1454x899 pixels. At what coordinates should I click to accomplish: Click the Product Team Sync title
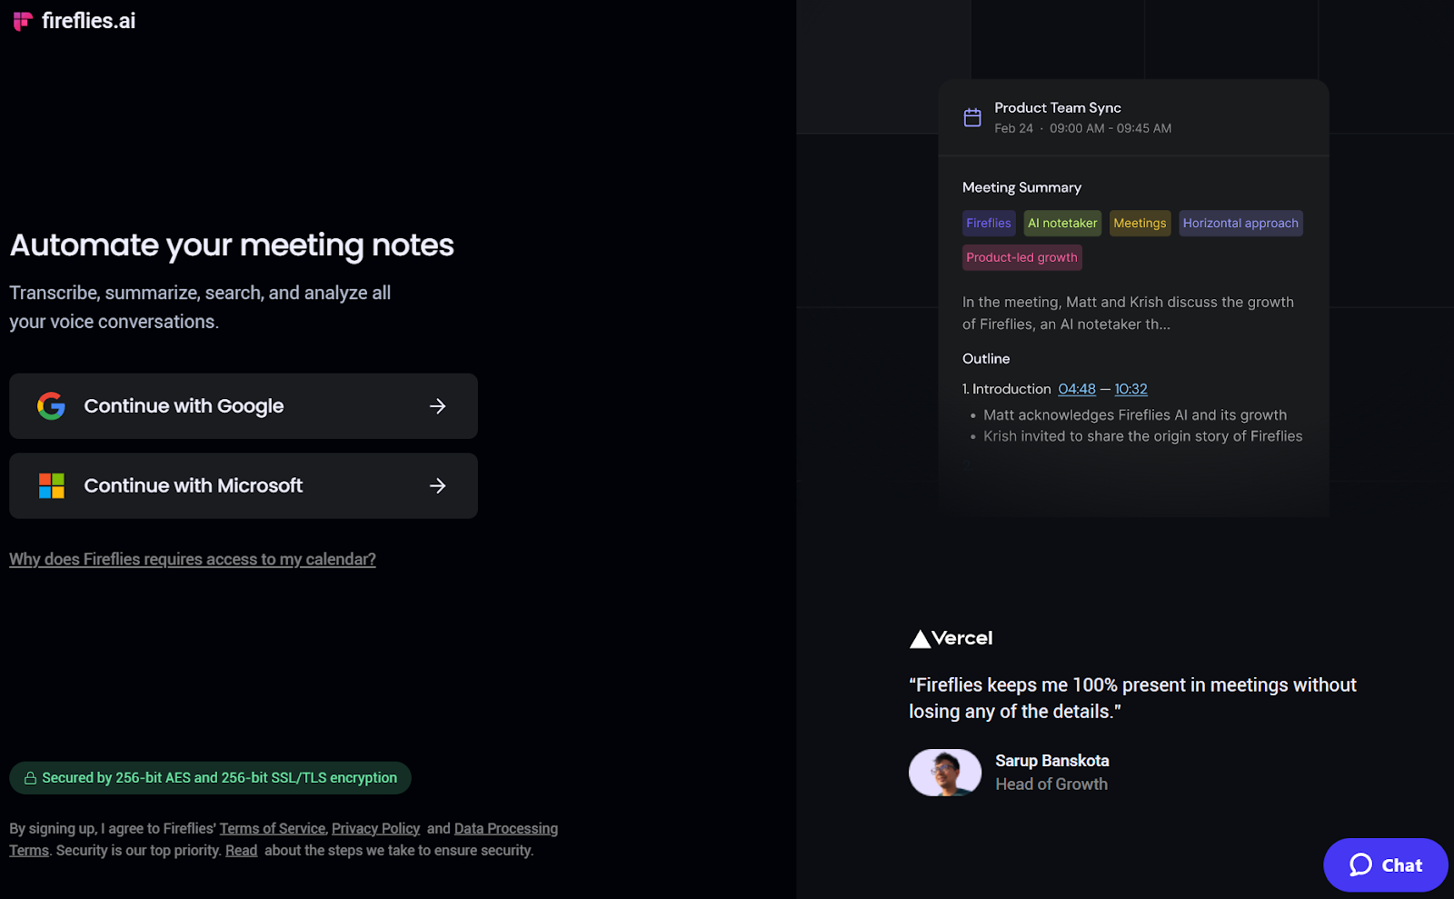click(1058, 108)
